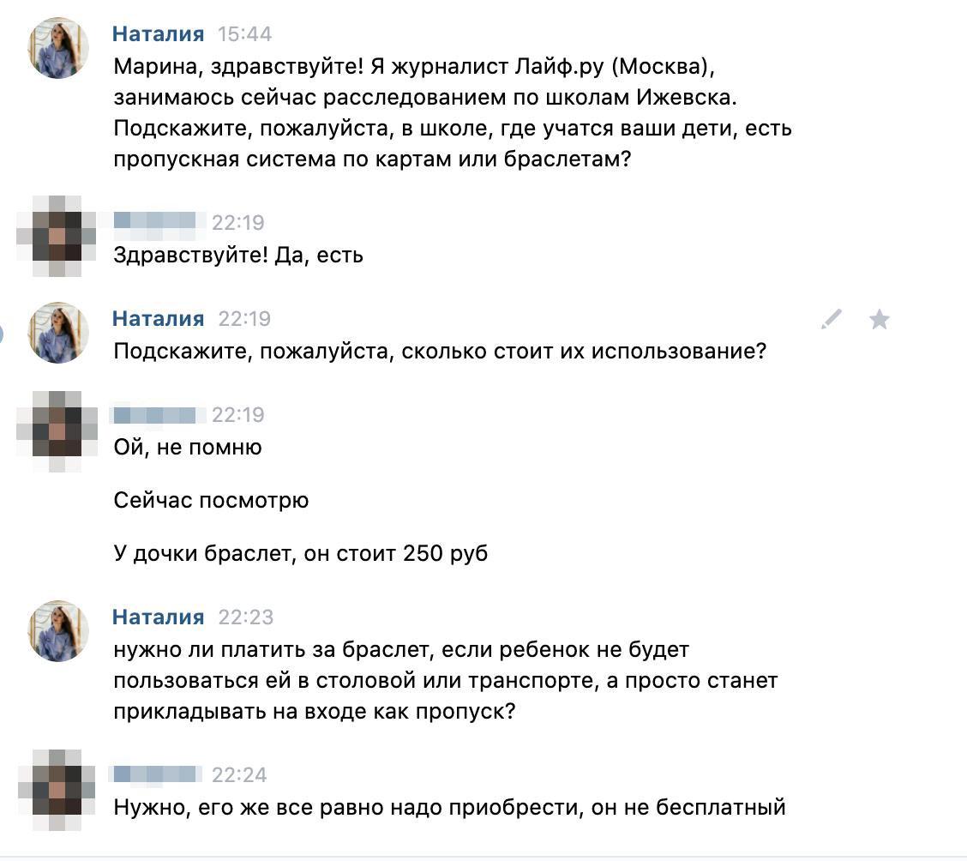The height and width of the screenshot is (861, 967).
Task: Click the pencil icon to edit the message
Action: (830, 319)
